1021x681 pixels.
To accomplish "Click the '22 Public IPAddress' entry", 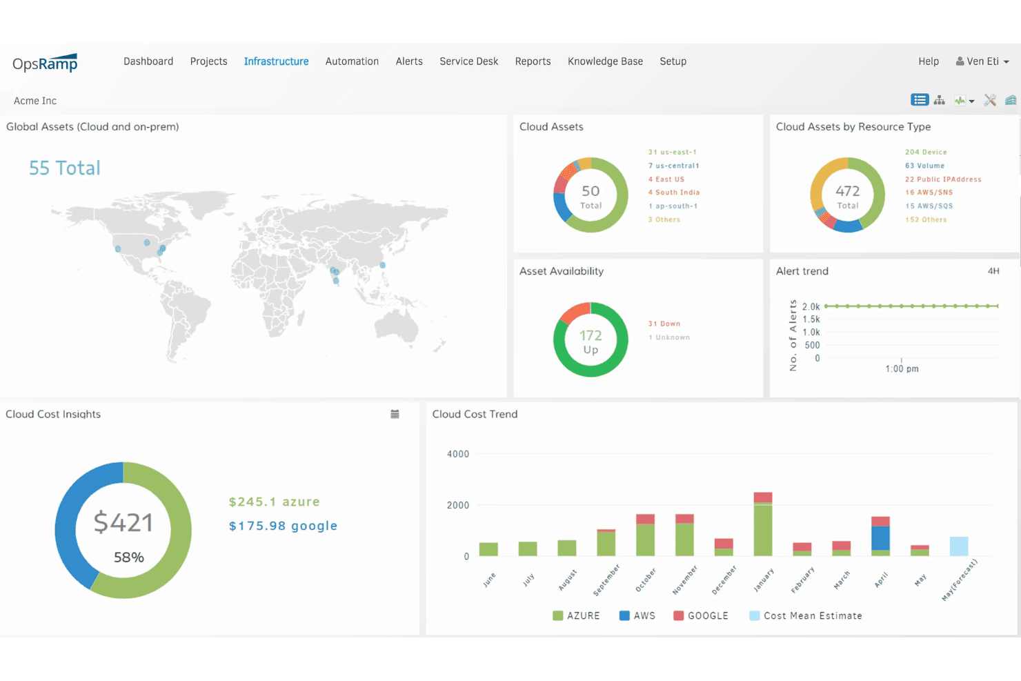I will [x=943, y=179].
